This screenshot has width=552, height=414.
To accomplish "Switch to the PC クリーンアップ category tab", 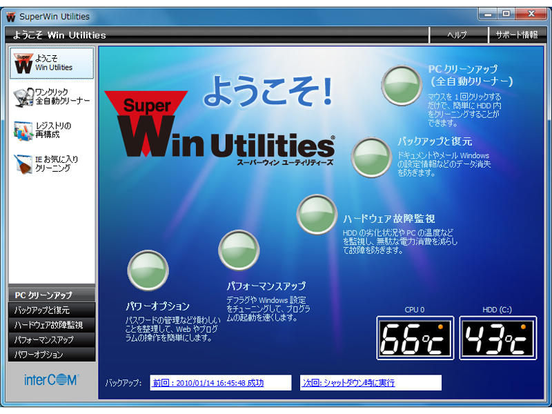I will point(52,295).
